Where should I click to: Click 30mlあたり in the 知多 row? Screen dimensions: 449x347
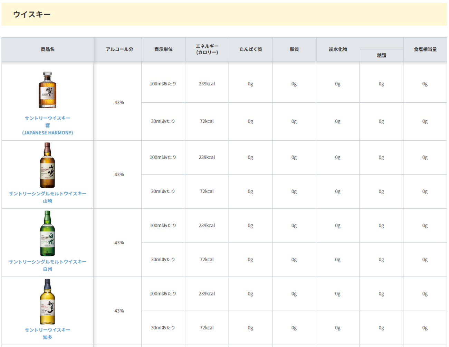coord(163,328)
